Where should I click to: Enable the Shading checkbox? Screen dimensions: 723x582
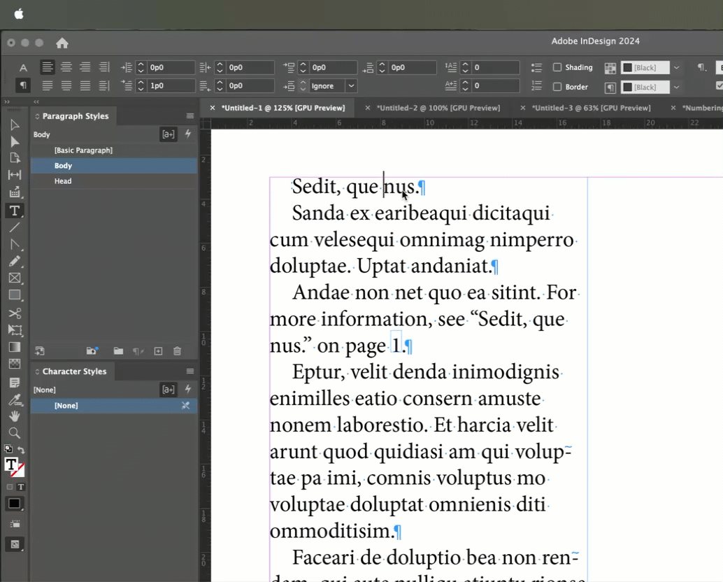coord(557,67)
